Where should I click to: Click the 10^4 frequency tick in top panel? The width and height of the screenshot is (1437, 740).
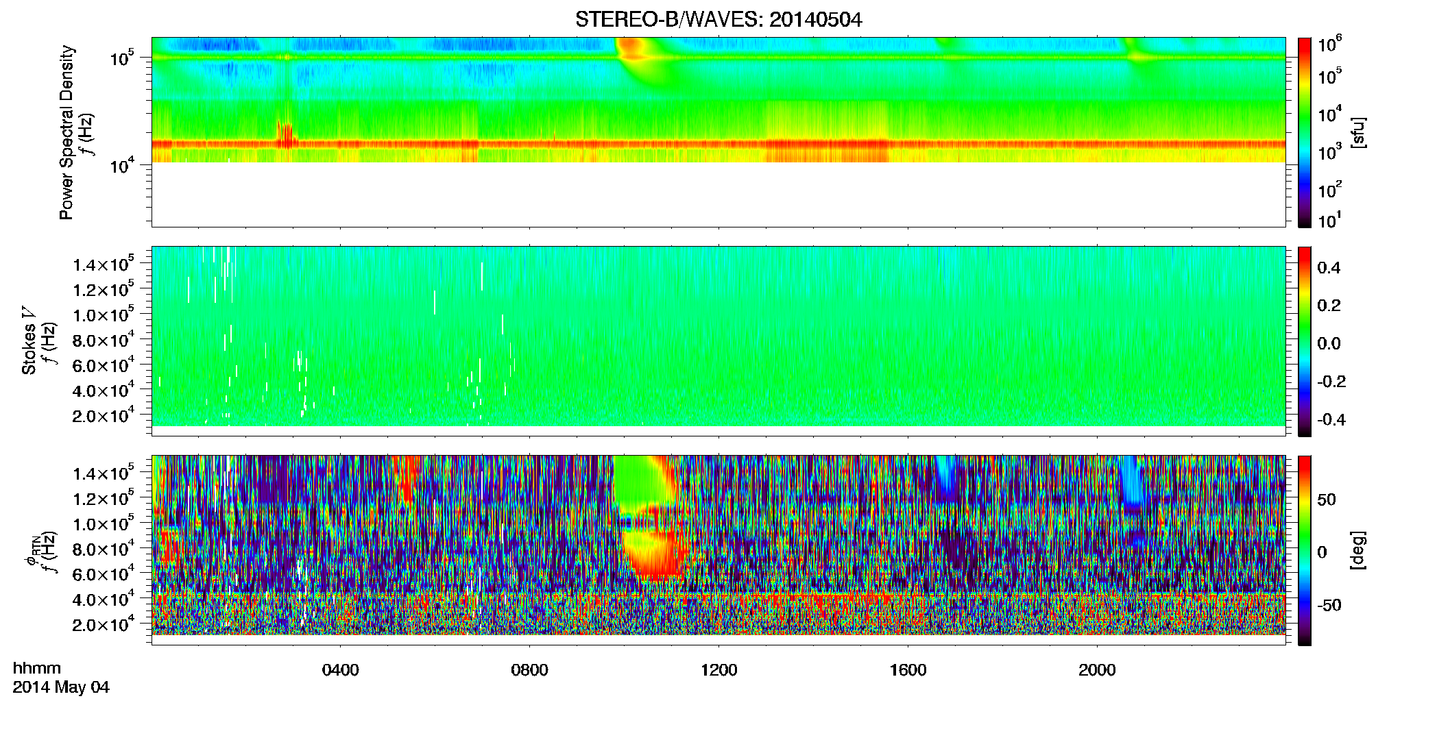[122, 165]
